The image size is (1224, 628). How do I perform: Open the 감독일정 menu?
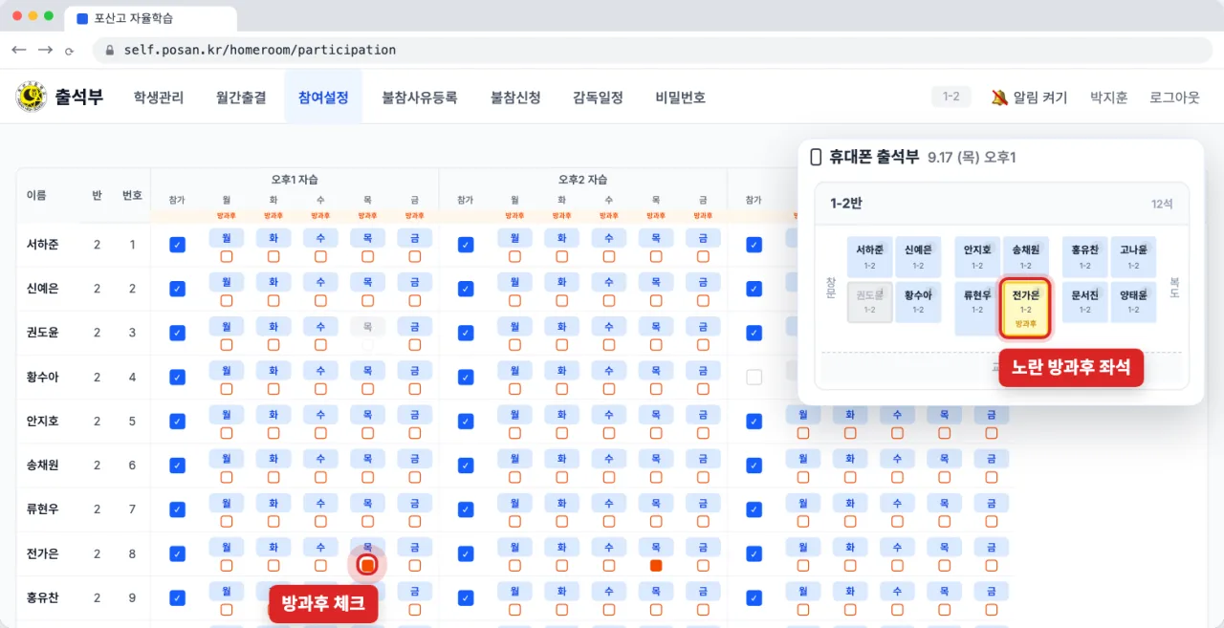[x=598, y=97]
